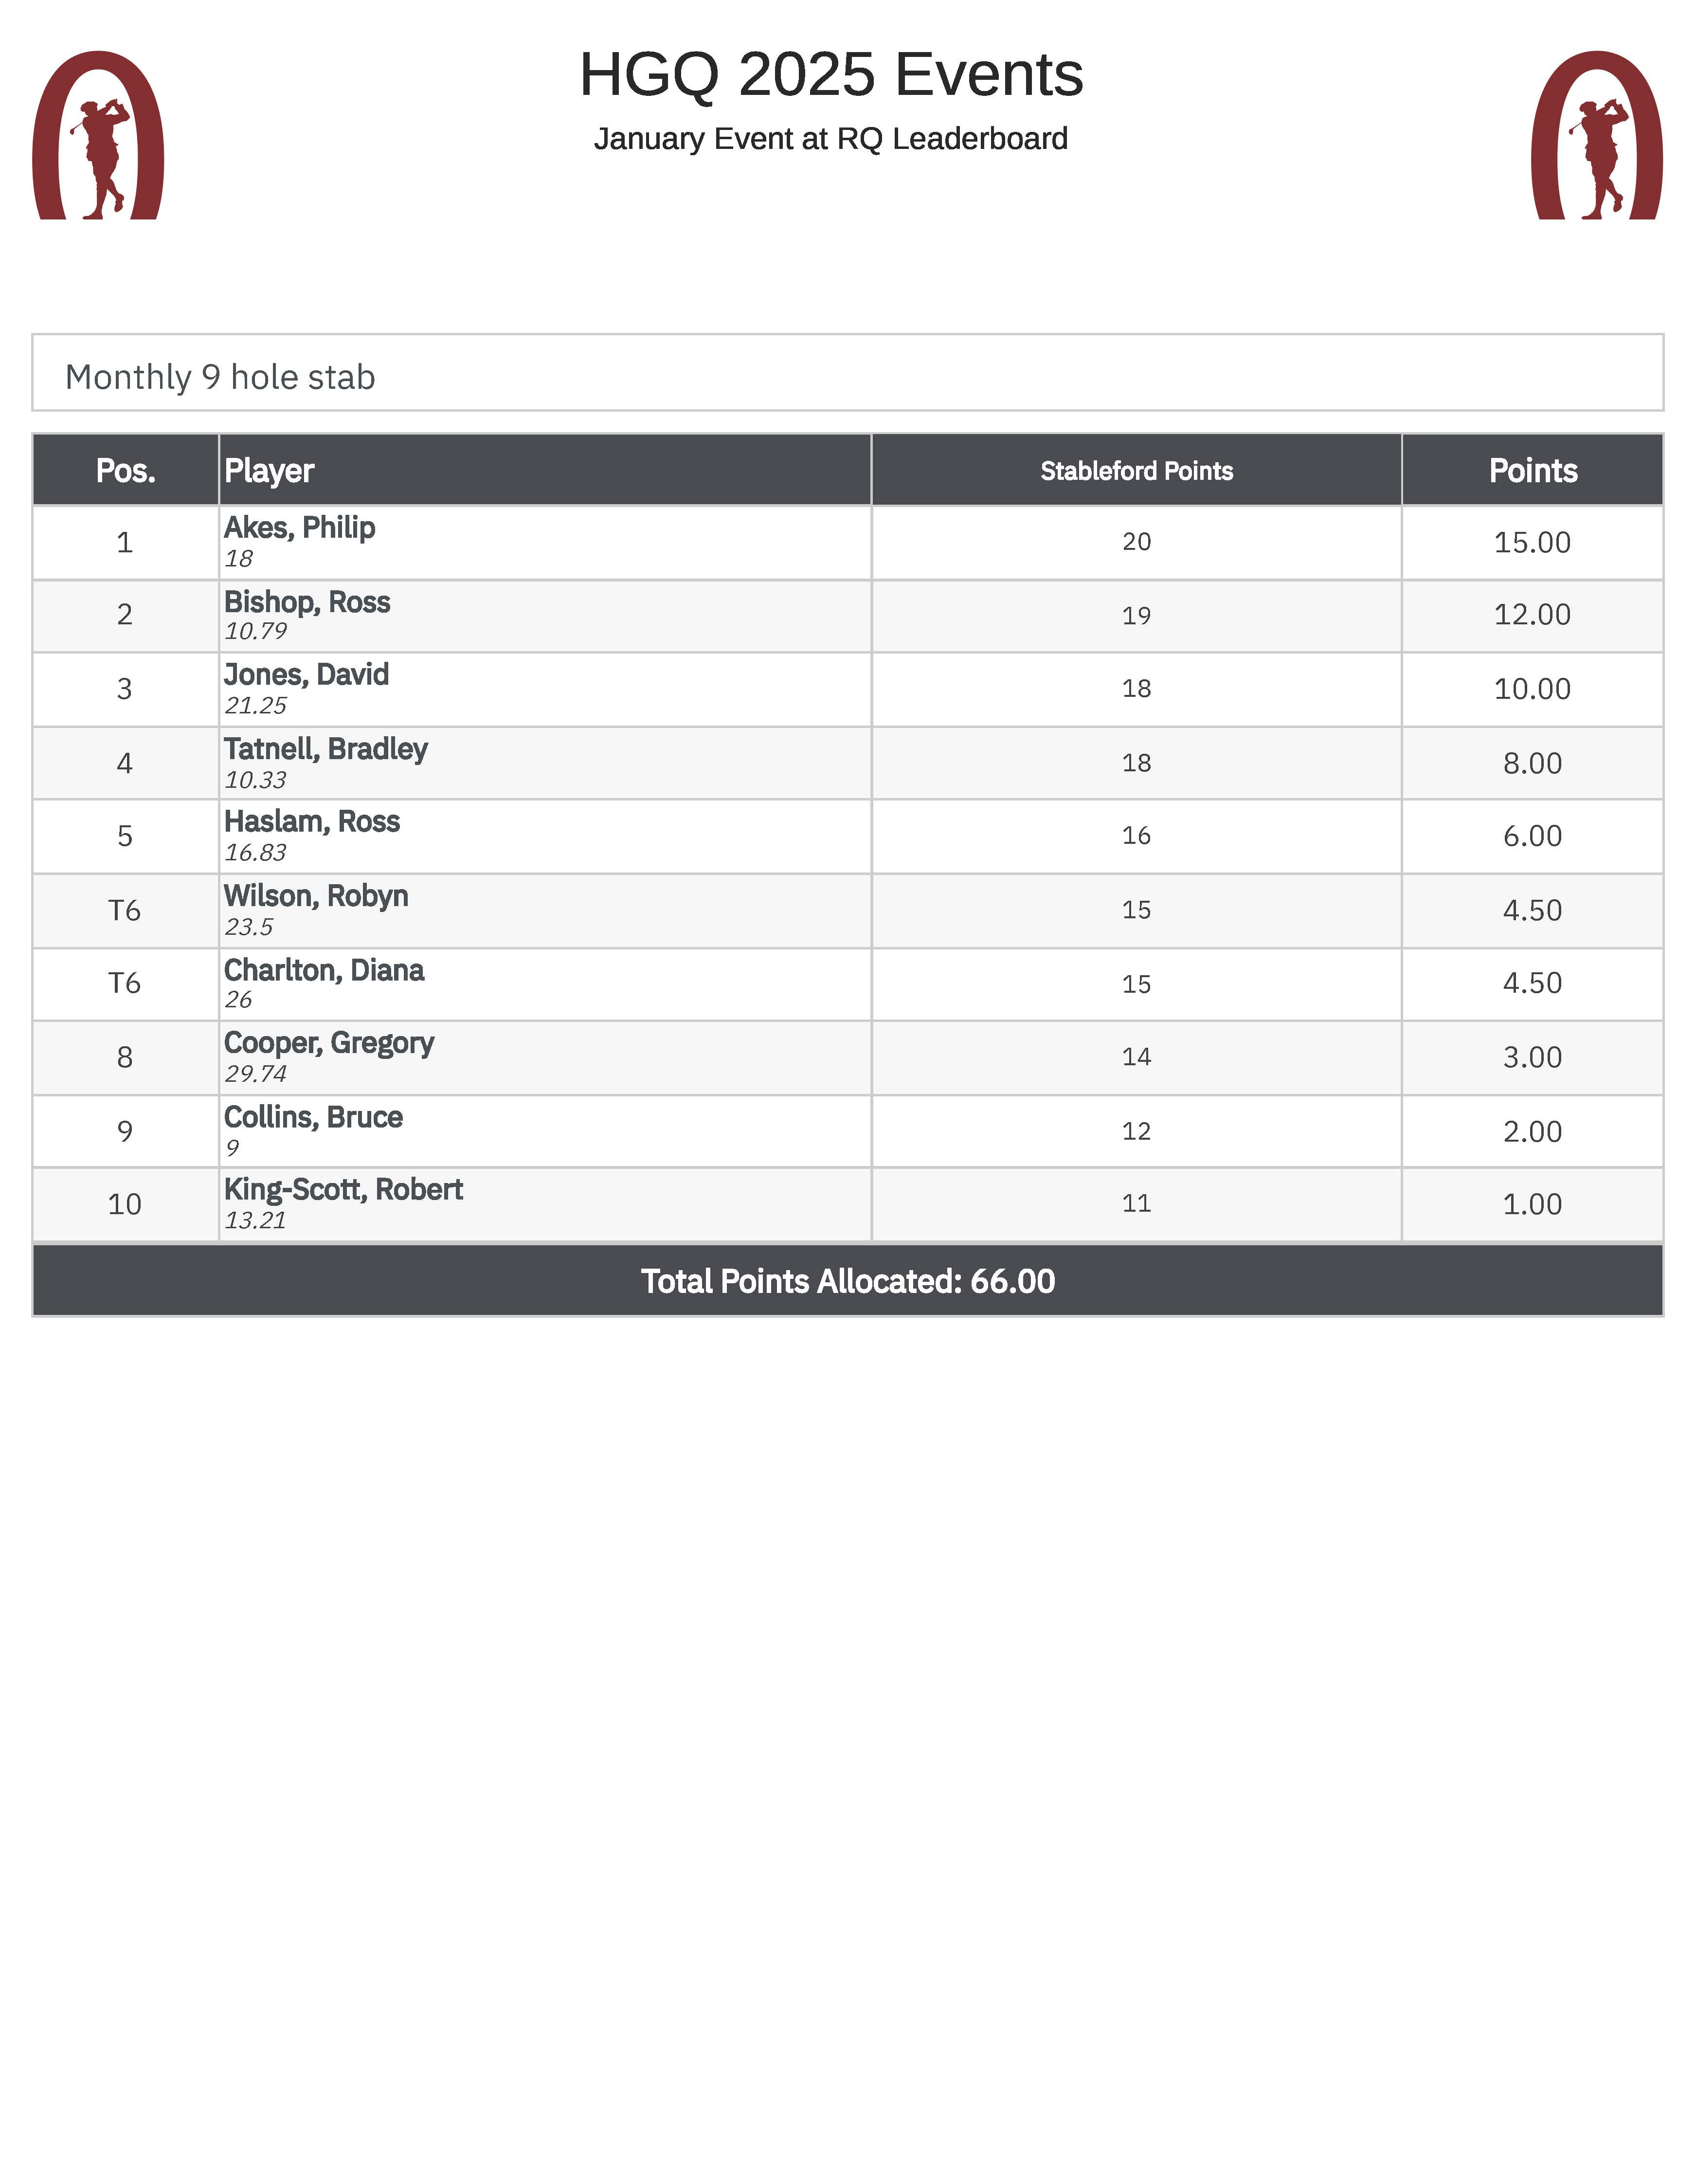This screenshot has width=1696, height=2184.
Task: Sort by Stableford Points column header
Action: point(1136,471)
